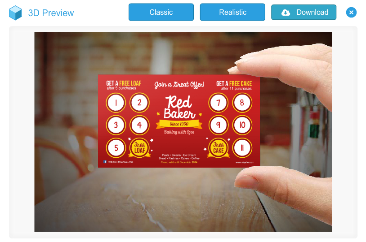This screenshot has width=366, height=242.
Task: Download the 3D preview image
Action: (304, 12)
